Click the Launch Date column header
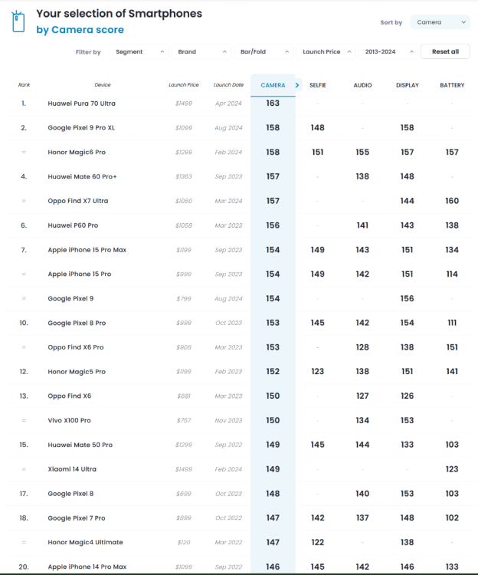The height and width of the screenshot is (575, 478). 228,85
